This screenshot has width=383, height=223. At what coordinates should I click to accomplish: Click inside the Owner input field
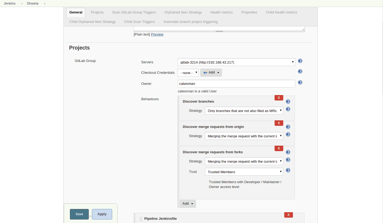click(x=236, y=83)
